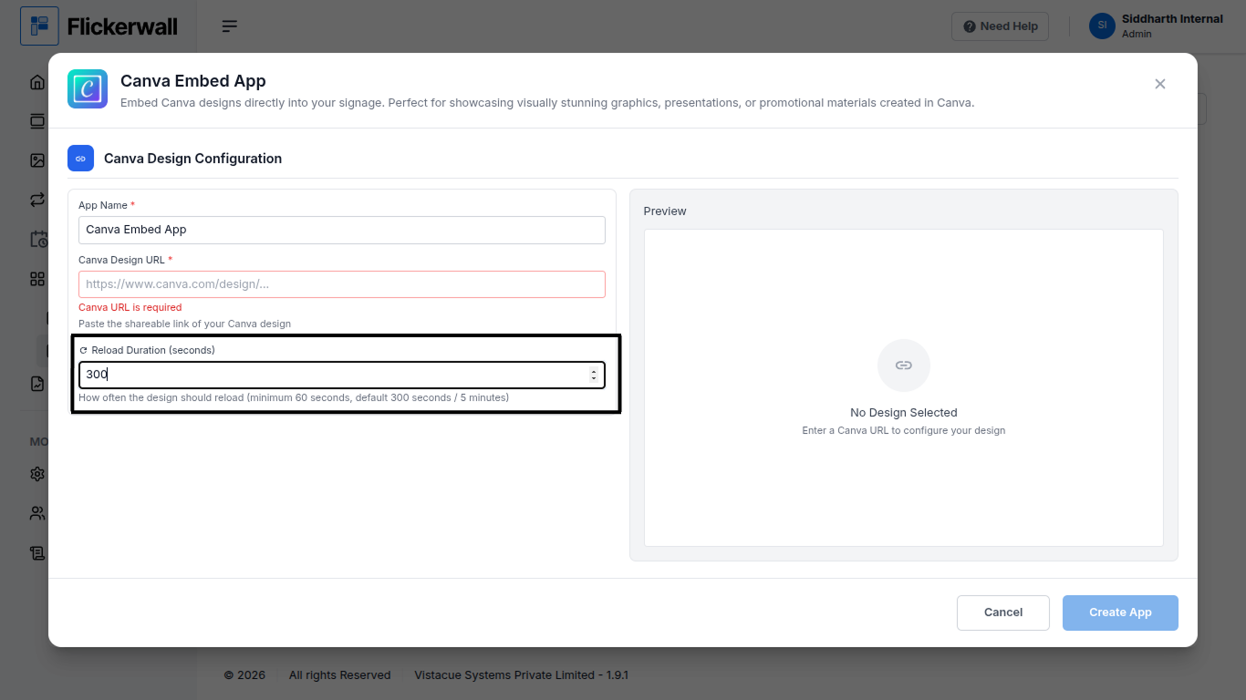This screenshot has width=1246, height=700.
Task: Click the Create App button
Action: pyautogui.click(x=1120, y=612)
